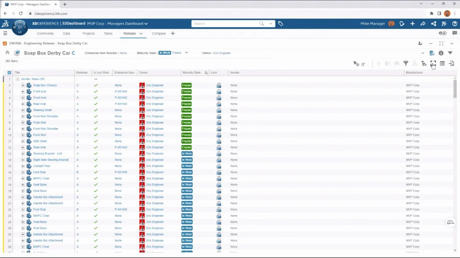This screenshot has width=460, height=258.
Task: Switch to the Compare tab
Action: [x=159, y=34]
